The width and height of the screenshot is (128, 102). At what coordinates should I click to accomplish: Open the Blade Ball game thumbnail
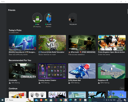click(82, 71)
